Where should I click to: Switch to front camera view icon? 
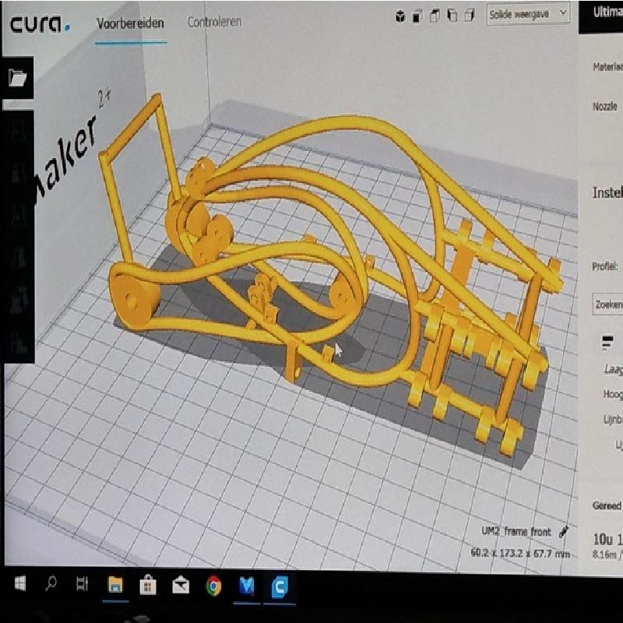pos(418,16)
